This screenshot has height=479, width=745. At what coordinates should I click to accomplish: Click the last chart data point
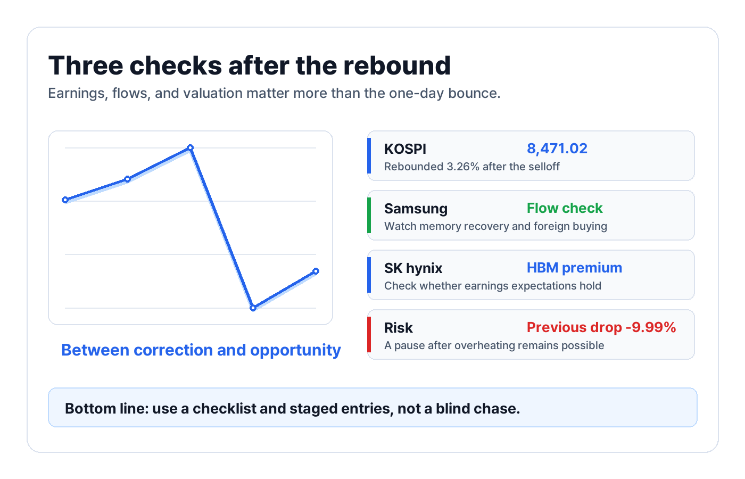[316, 271]
